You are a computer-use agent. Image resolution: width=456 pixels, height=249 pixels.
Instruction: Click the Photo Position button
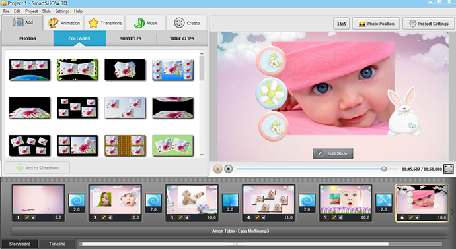(376, 24)
